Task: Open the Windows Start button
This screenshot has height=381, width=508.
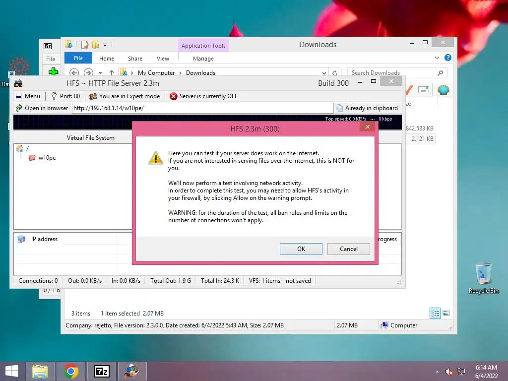Action: pos(12,371)
